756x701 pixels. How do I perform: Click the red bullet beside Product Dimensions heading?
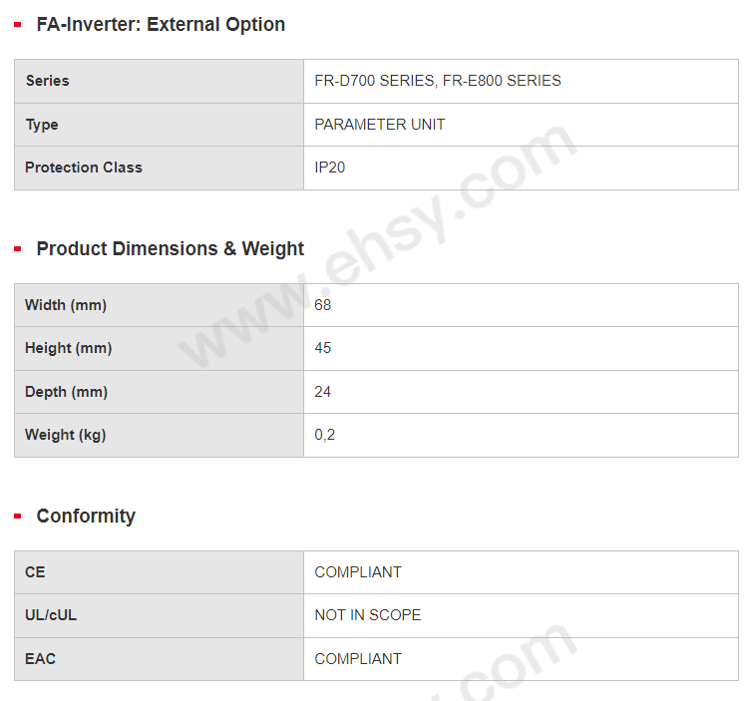pyautogui.click(x=18, y=249)
